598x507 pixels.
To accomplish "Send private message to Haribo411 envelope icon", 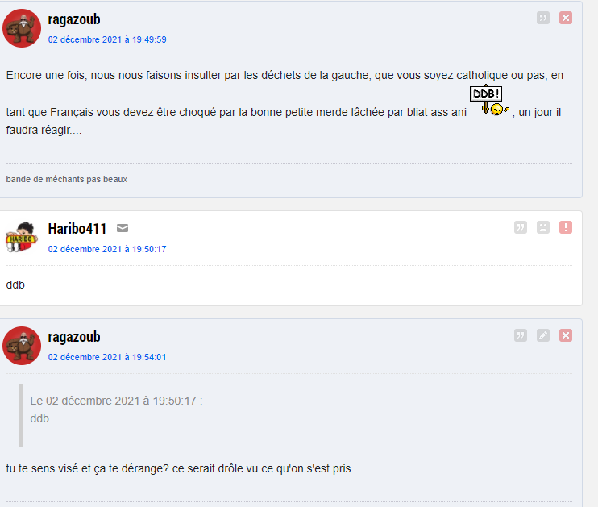I will point(123,228).
